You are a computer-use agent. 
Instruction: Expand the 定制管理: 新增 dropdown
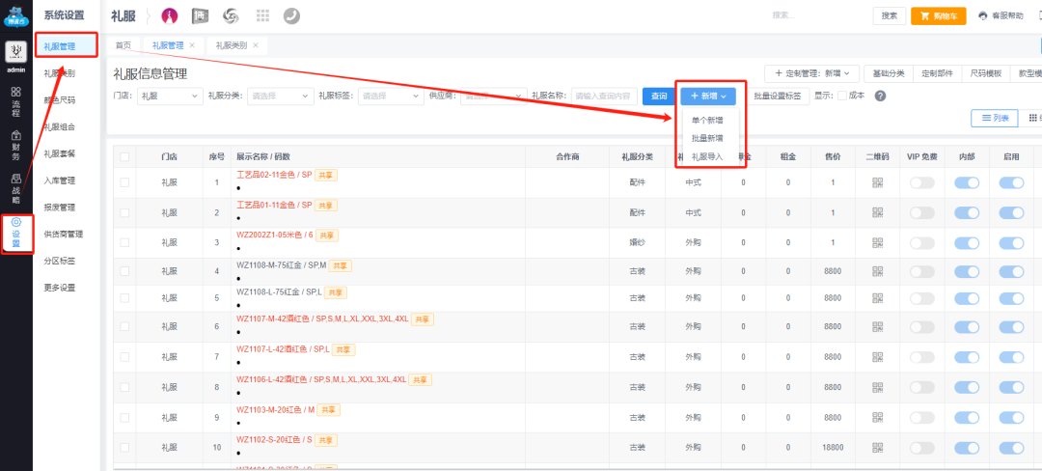(812, 73)
